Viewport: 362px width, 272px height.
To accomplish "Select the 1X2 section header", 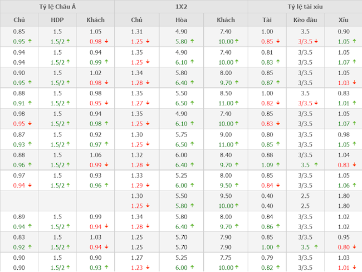I will tap(181, 7).
